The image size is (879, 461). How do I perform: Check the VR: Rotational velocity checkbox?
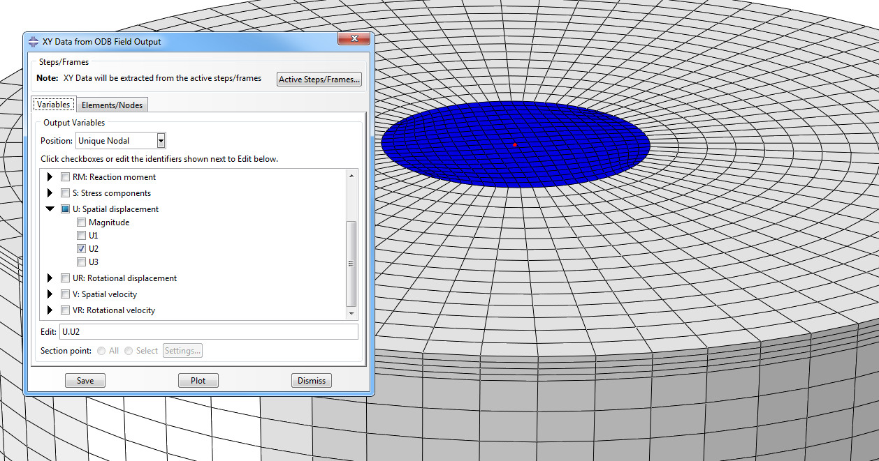(66, 310)
